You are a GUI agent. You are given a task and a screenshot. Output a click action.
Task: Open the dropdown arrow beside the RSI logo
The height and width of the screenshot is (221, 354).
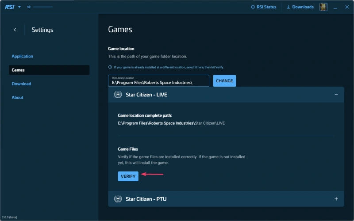click(x=19, y=7)
